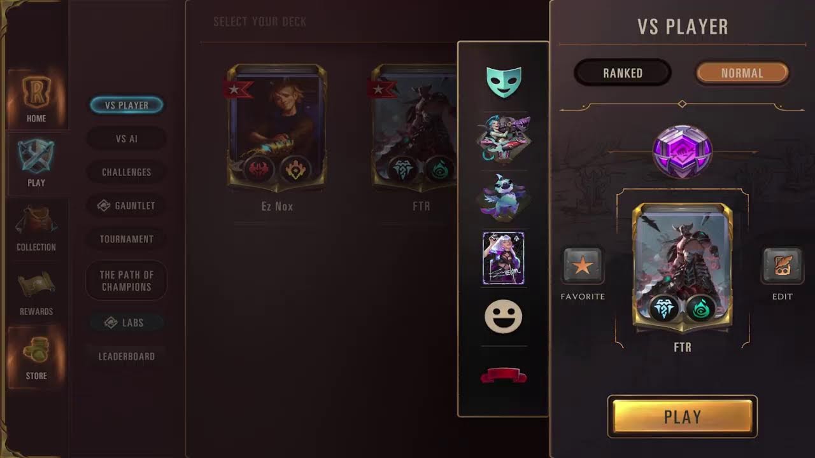Viewport: 815px width, 458px height.
Task: Open the Home icon in sidebar
Action: click(36, 93)
